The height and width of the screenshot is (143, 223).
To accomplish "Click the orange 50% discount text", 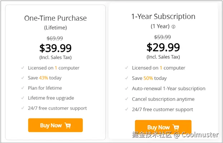I will pyautogui.click(x=148, y=78).
